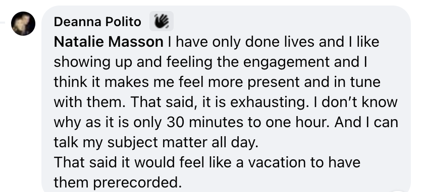Screen dimensions: 425x192
Task: Click the words "don't know" in the comment
Action: [x=359, y=103]
